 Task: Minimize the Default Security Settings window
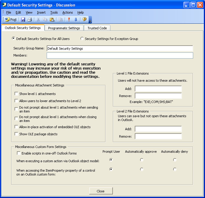(186, 5)
